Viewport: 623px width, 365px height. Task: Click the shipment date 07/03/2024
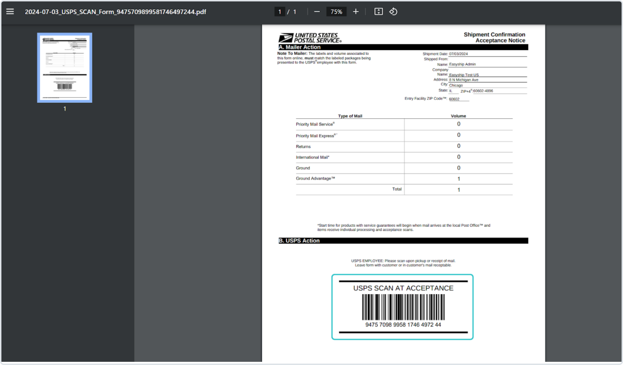click(458, 54)
